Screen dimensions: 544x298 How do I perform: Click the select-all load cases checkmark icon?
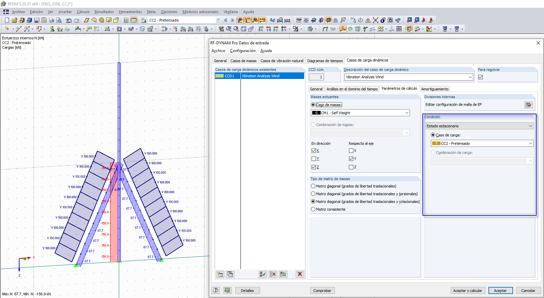pyautogui.click(x=263, y=274)
